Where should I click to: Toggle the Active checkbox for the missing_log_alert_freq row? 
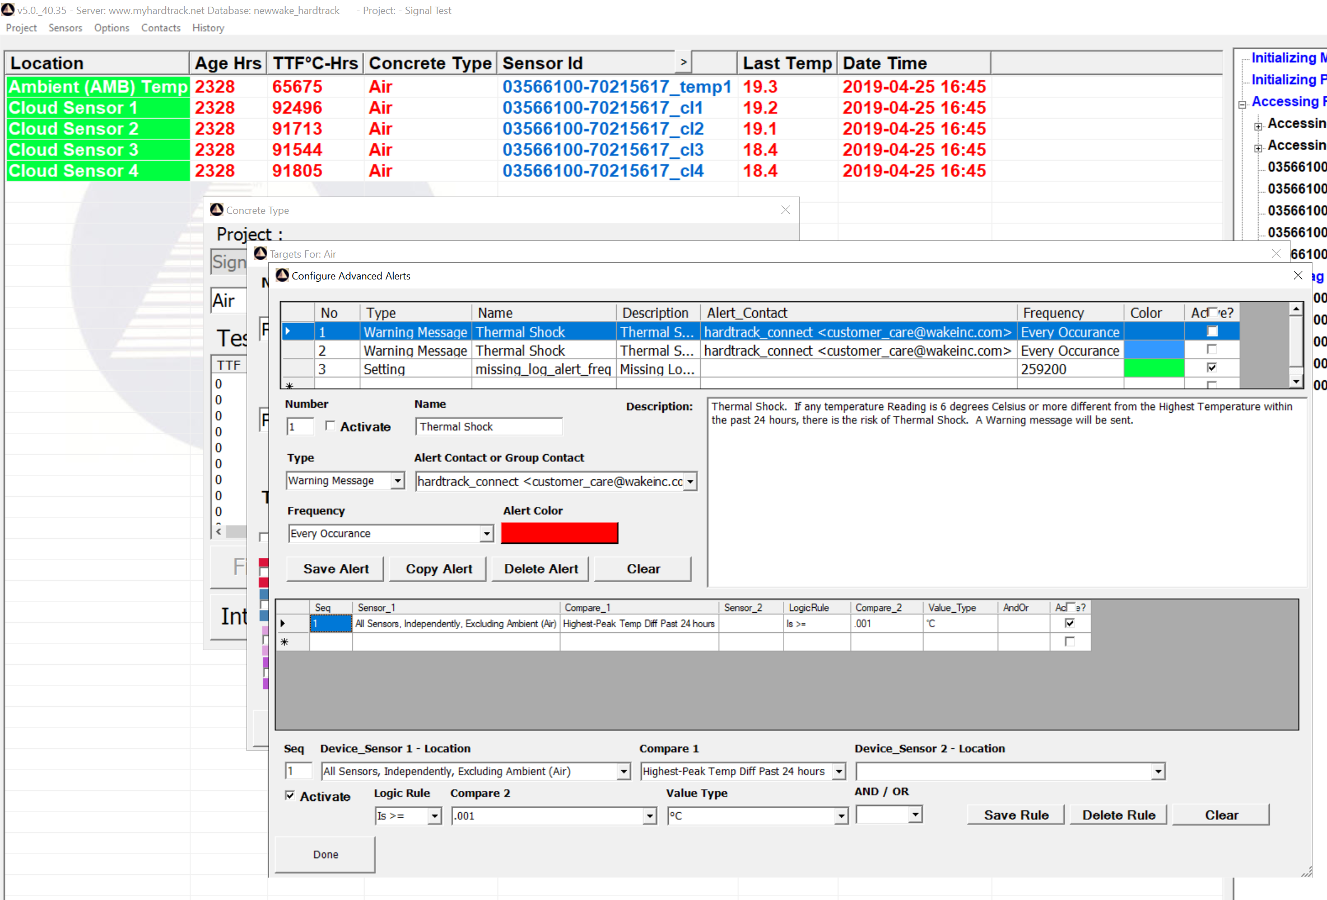[x=1212, y=368]
